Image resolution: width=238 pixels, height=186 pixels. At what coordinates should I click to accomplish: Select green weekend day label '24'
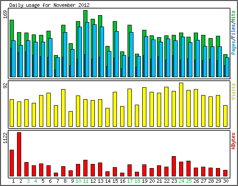click(181, 181)
